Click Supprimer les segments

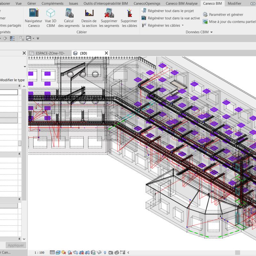tap(109, 18)
